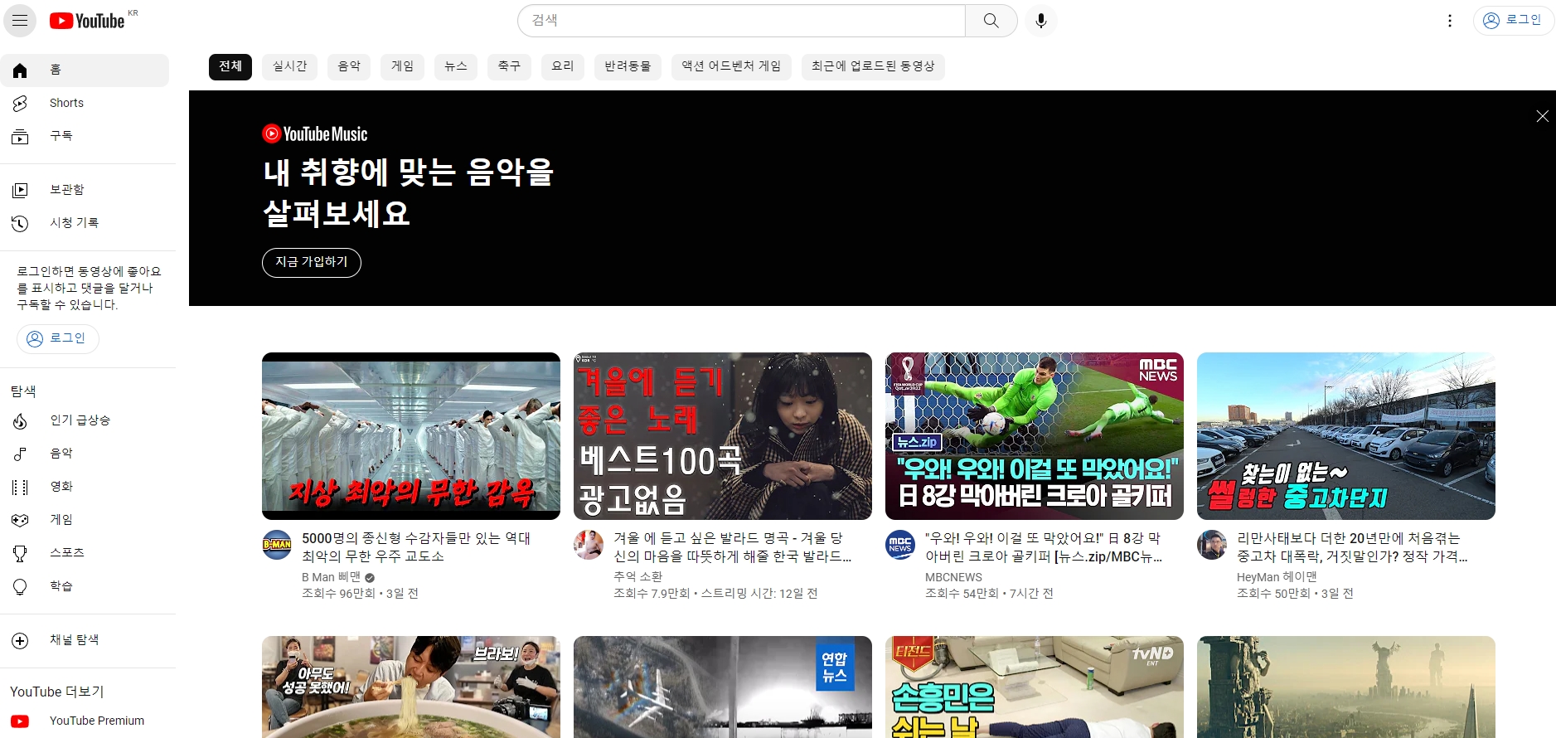Open the MBCNEWS channel avatar

point(900,545)
